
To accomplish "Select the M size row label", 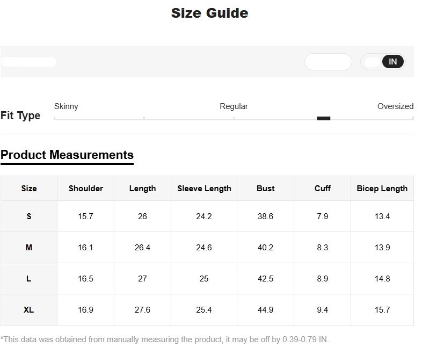I will (29, 248).
